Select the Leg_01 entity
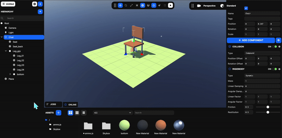The height and width of the screenshot is (138, 282). point(20,56)
